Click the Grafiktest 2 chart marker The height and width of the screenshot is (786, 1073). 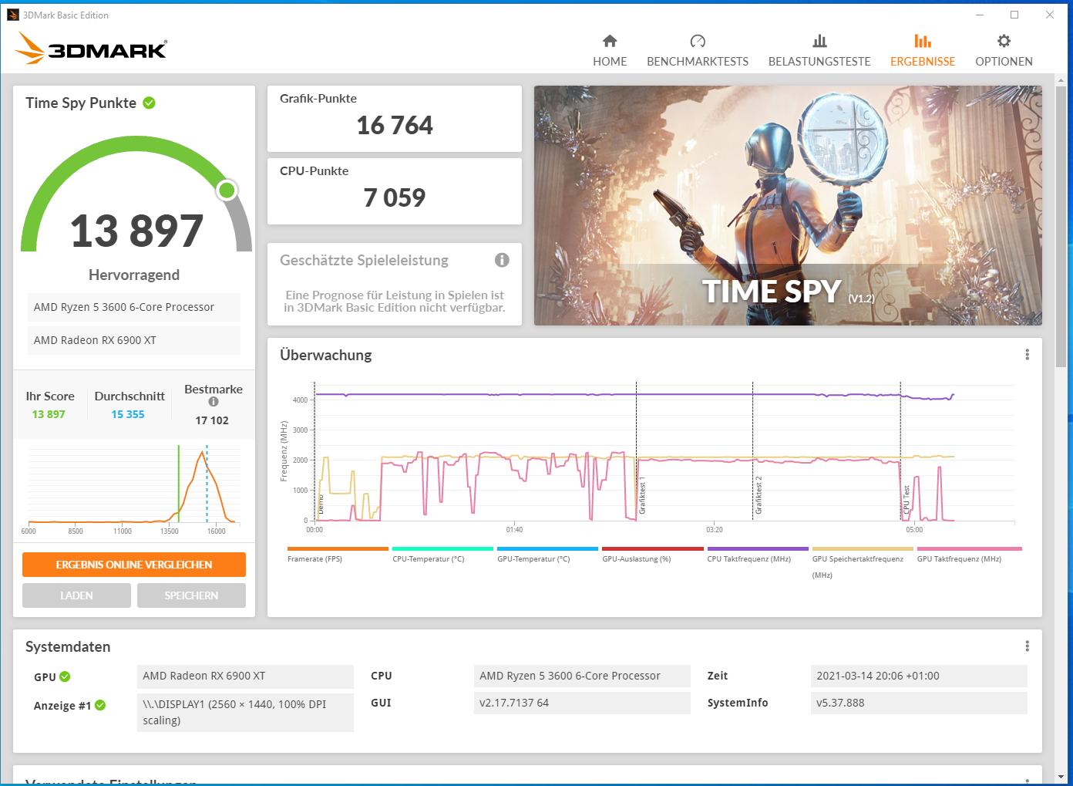click(x=758, y=495)
